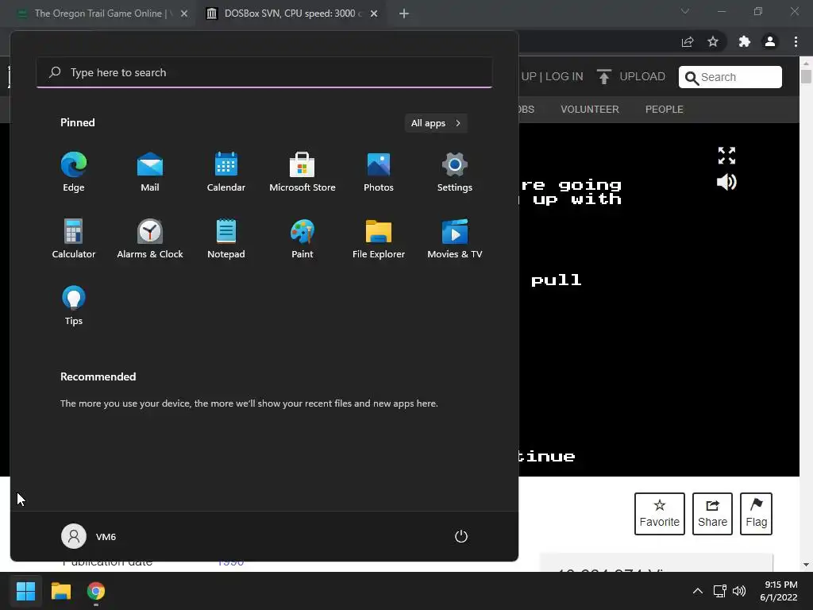The image size is (813, 610).
Task: Bookmark this page with the star icon
Action: point(713,41)
